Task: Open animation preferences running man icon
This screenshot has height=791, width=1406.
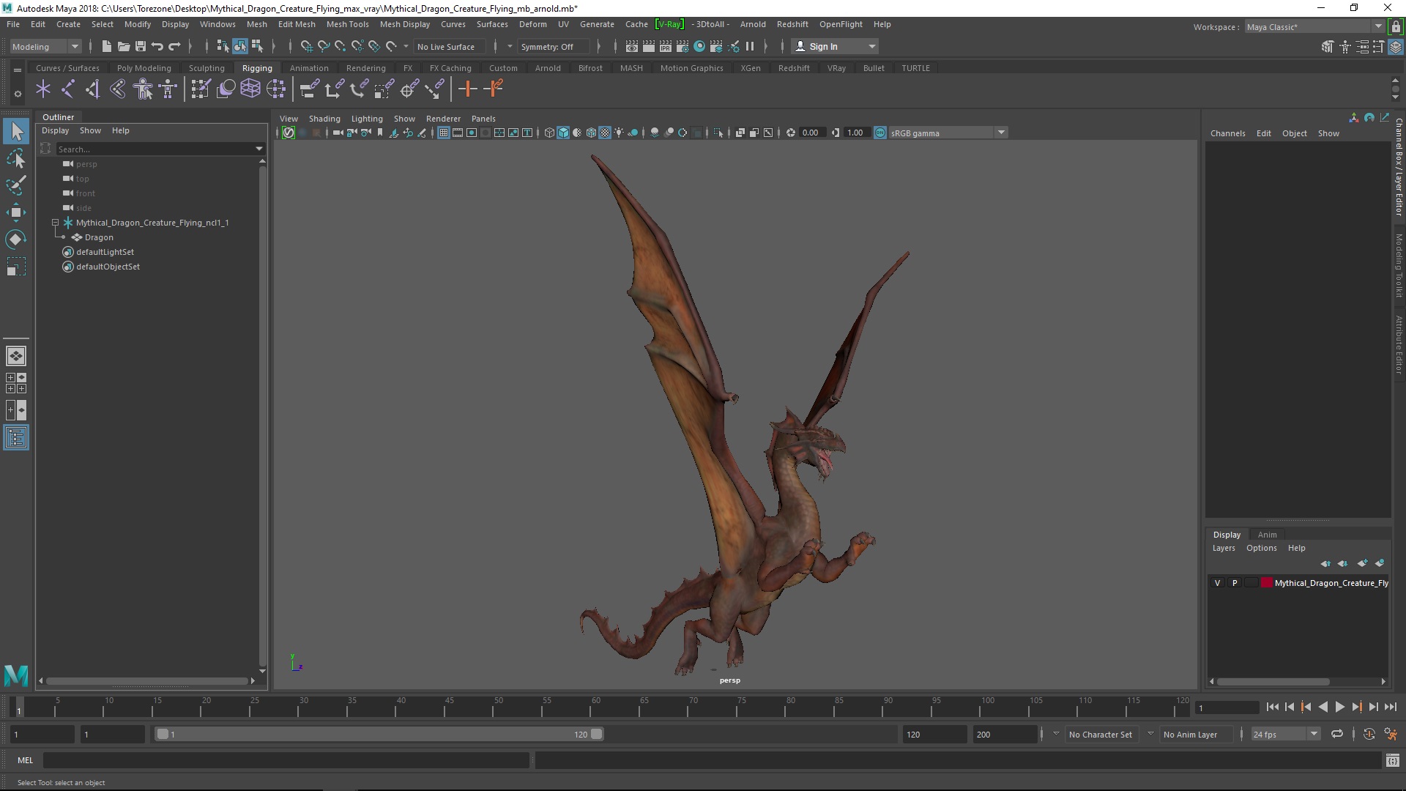Action: pyautogui.click(x=1391, y=734)
